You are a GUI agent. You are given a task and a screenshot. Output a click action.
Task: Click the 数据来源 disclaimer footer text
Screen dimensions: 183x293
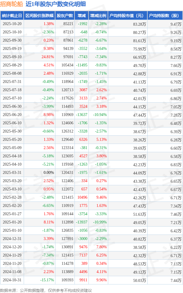(46, 290)
